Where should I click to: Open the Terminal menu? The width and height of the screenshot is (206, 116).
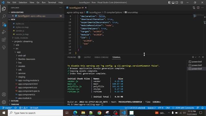pyautogui.click(x=52, y=3)
